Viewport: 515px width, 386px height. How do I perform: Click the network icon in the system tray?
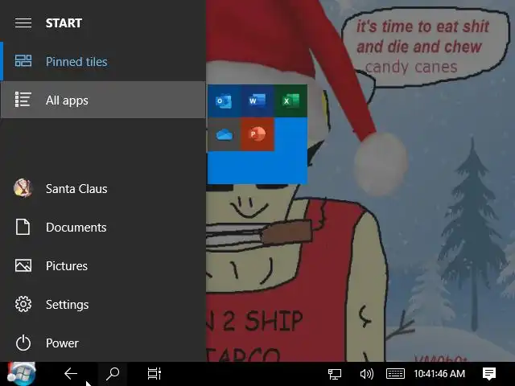[335, 373]
